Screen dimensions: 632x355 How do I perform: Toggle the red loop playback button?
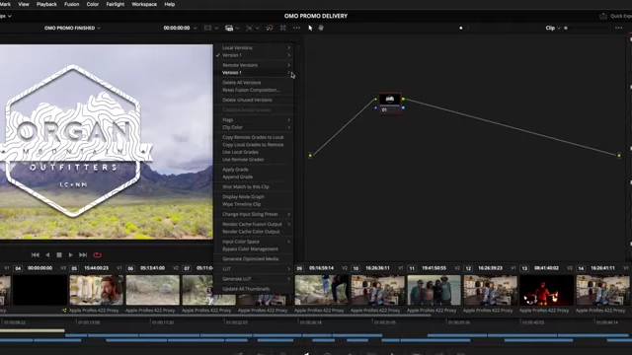(x=97, y=255)
